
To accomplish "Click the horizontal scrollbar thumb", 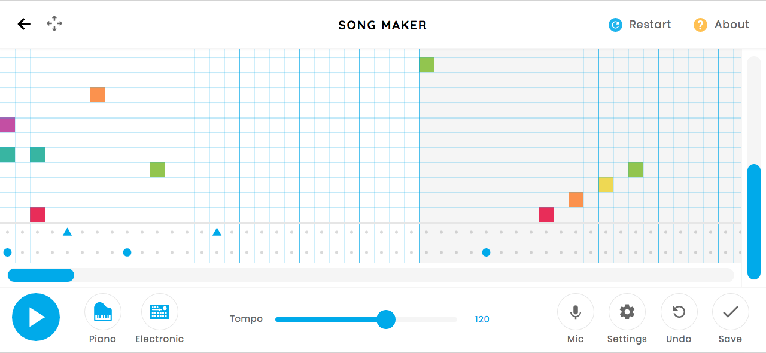I will point(41,275).
